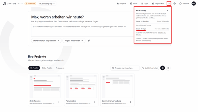Go to Daten in top navigation

click(x=134, y=4)
